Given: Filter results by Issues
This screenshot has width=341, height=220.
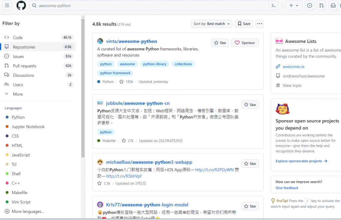Looking at the screenshot, I should 39,56.
